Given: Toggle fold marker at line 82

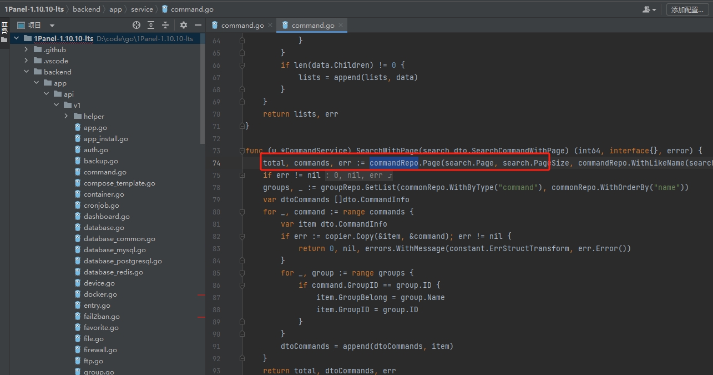Looking at the screenshot, I should point(242,236).
